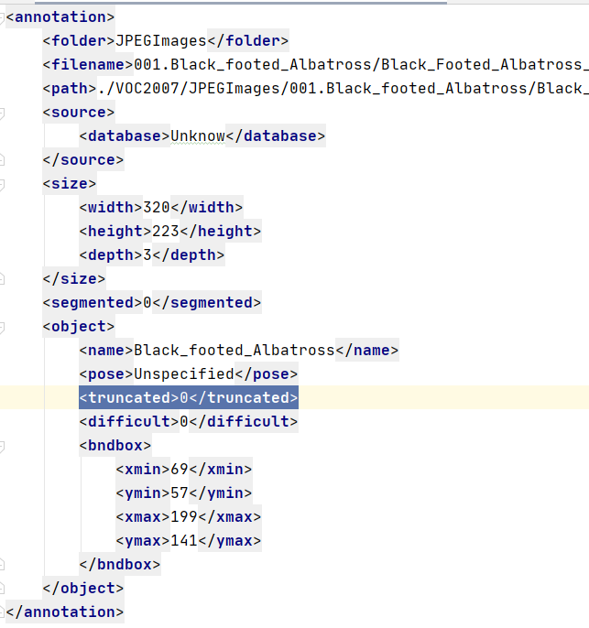The height and width of the screenshot is (628, 589).
Task: Click the xmin value 69
Action: [x=180, y=470]
